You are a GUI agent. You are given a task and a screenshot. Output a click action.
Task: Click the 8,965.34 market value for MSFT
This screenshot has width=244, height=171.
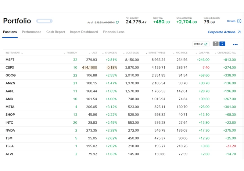pyautogui.click(x=158, y=60)
